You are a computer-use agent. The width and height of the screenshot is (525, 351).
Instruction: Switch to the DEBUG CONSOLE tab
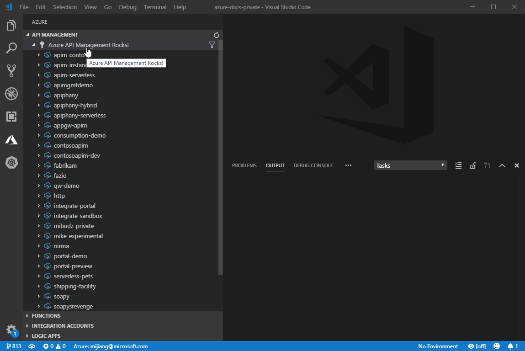point(313,165)
